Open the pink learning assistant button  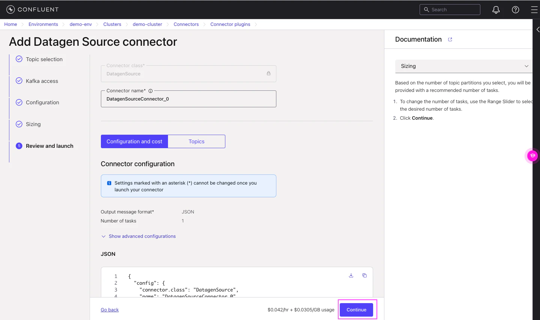(x=532, y=155)
